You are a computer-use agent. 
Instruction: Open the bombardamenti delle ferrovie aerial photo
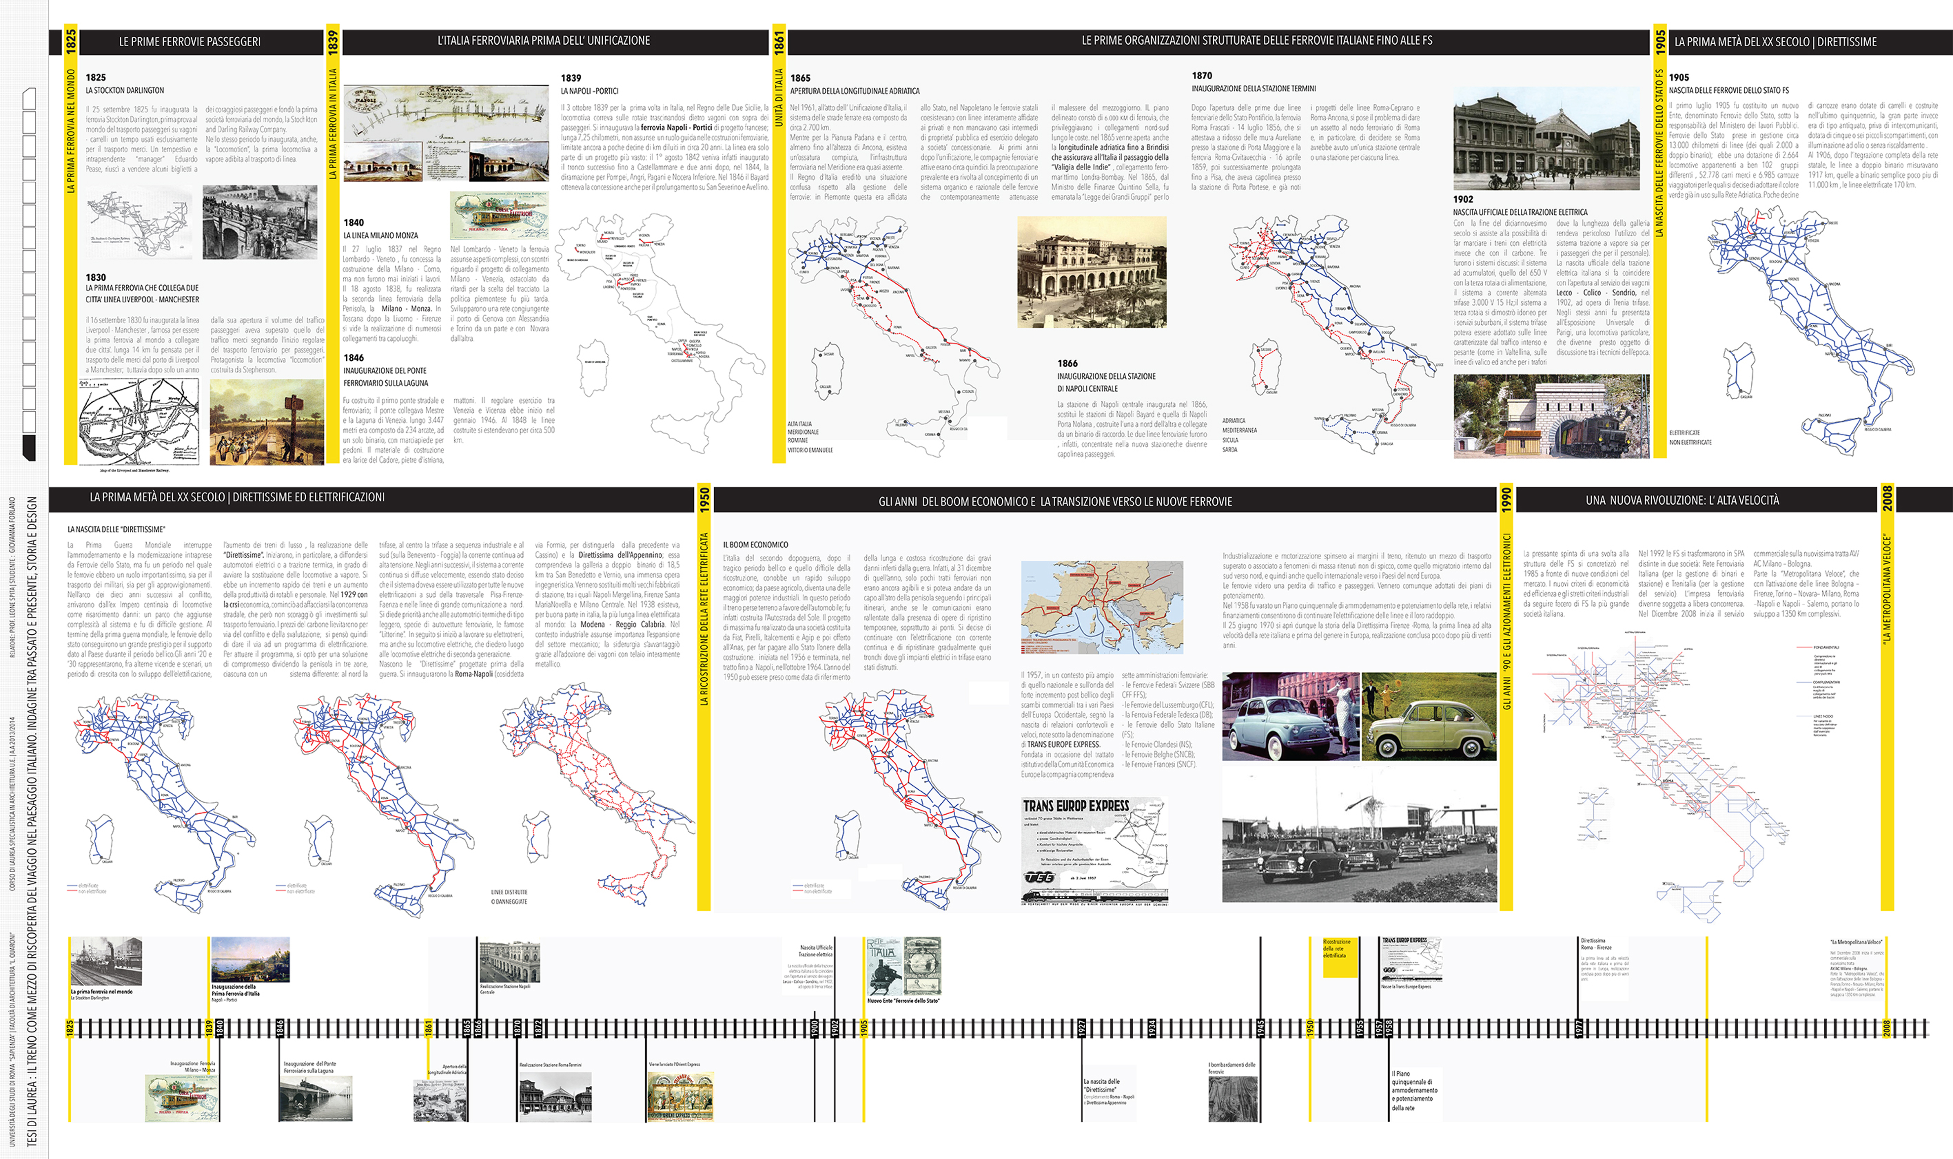[x=1233, y=1099]
